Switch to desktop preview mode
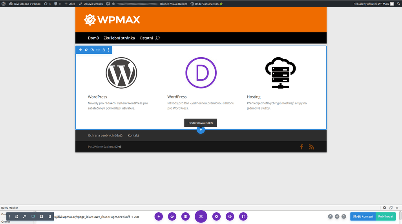The image size is (402, 224). click(33, 217)
